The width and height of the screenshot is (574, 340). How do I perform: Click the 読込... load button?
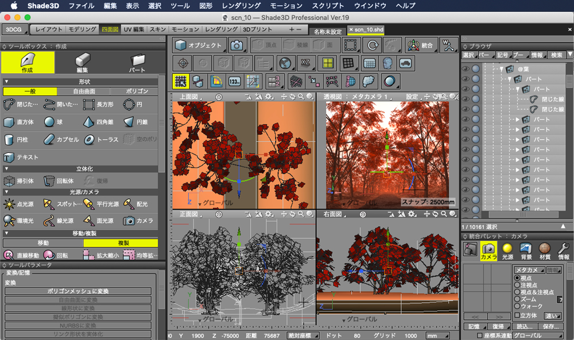coord(525,326)
